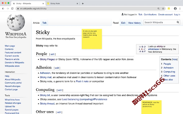Click Upload file in Tools

10,106
